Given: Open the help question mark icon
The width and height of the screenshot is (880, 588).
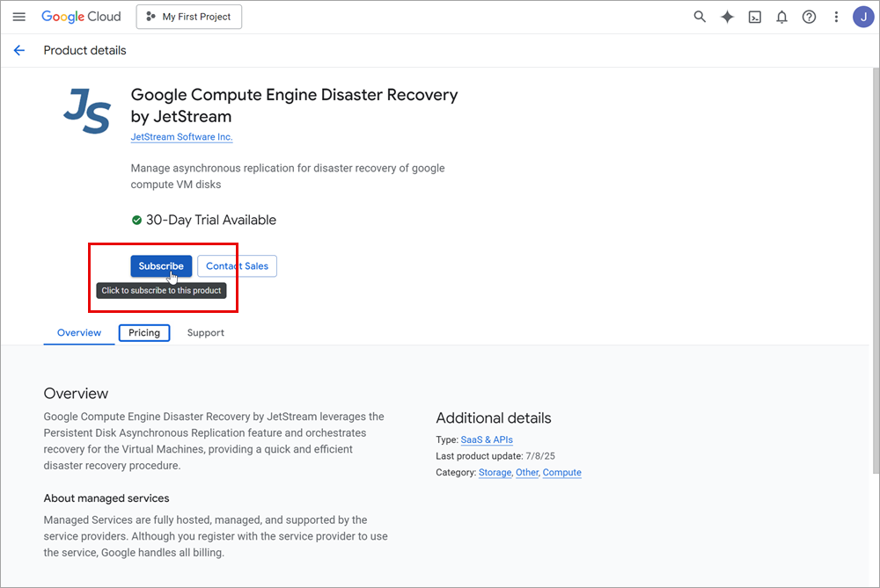Looking at the screenshot, I should 809,17.
